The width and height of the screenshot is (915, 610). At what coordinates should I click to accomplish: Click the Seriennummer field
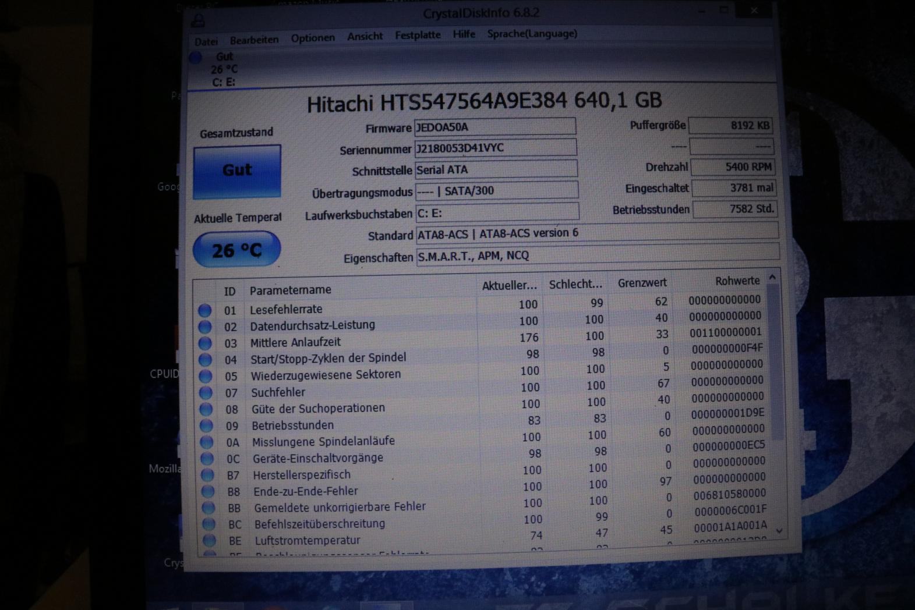coord(496,148)
